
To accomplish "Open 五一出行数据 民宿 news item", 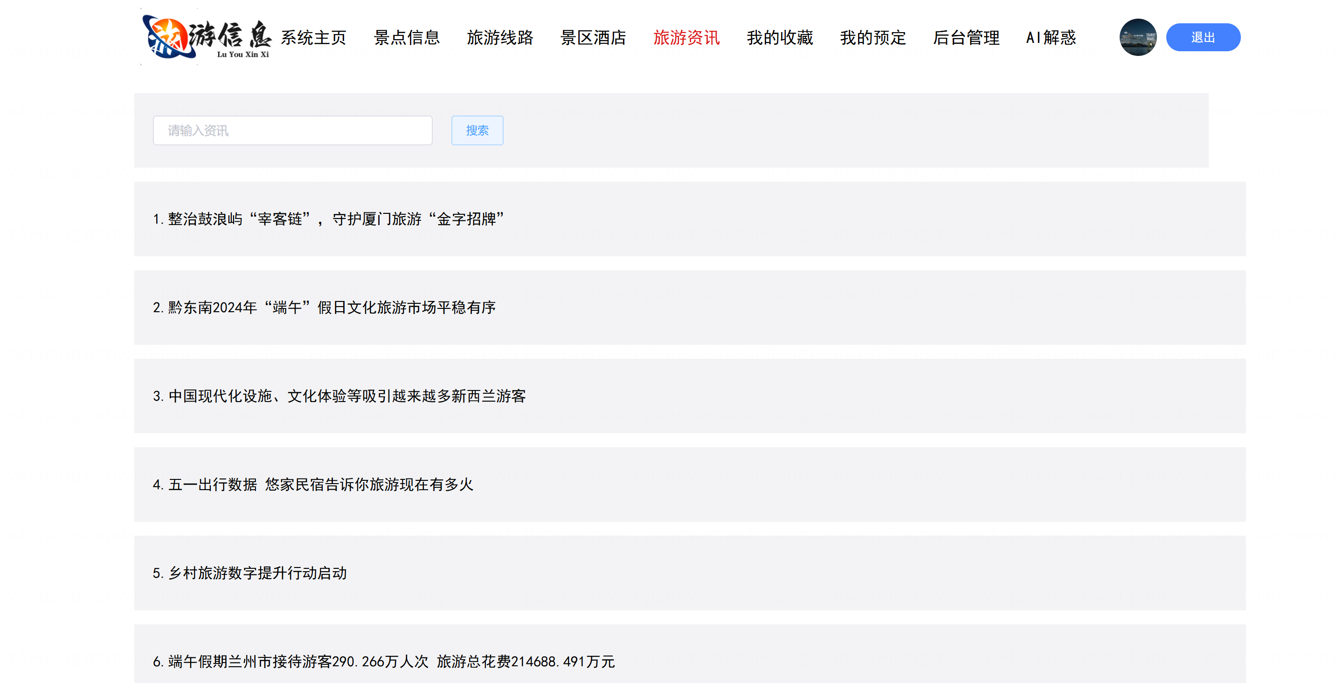I will [313, 485].
